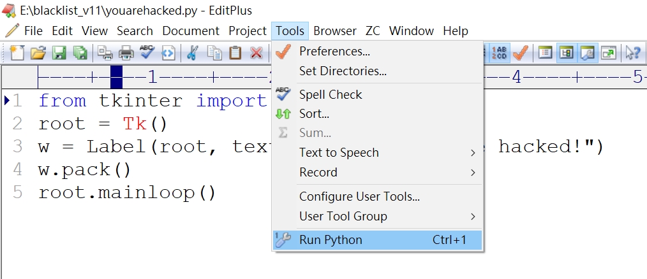Open the Browser menu
Image resolution: width=647 pixels, height=279 pixels.
334,31
